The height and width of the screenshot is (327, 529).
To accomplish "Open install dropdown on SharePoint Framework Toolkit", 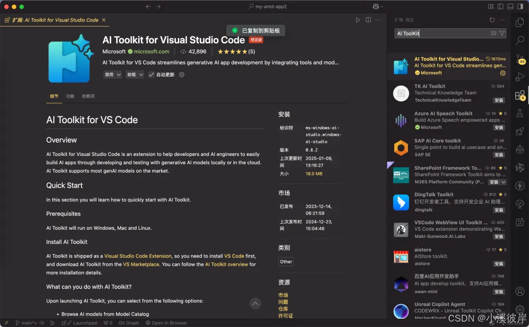I will 504,181.
